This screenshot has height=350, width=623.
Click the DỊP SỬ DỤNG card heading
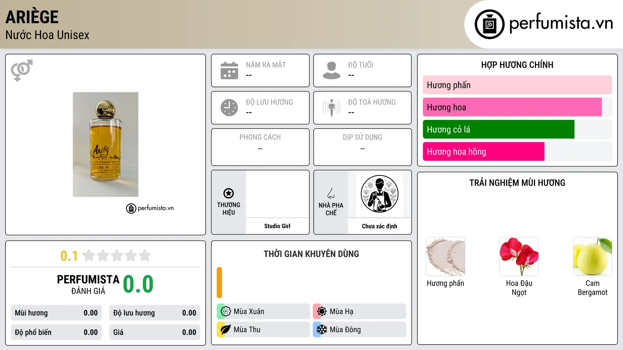pyautogui.click(x=362, y=137)
